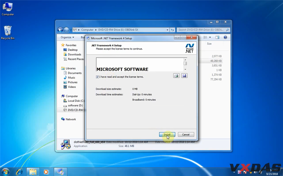The image size is (283, 176).
Task: Open Desktop in Favorites
Action: pos(72,50)
